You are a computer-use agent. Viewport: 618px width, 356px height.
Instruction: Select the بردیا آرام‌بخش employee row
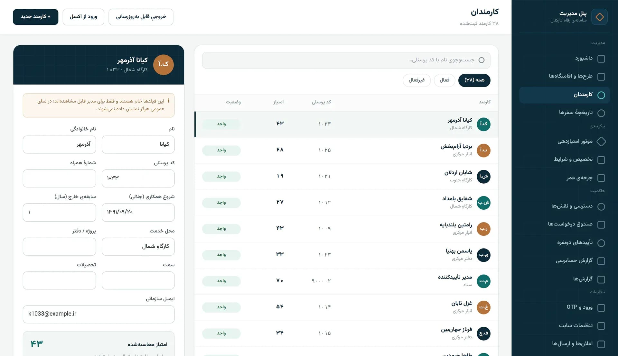tap(346, 151)
